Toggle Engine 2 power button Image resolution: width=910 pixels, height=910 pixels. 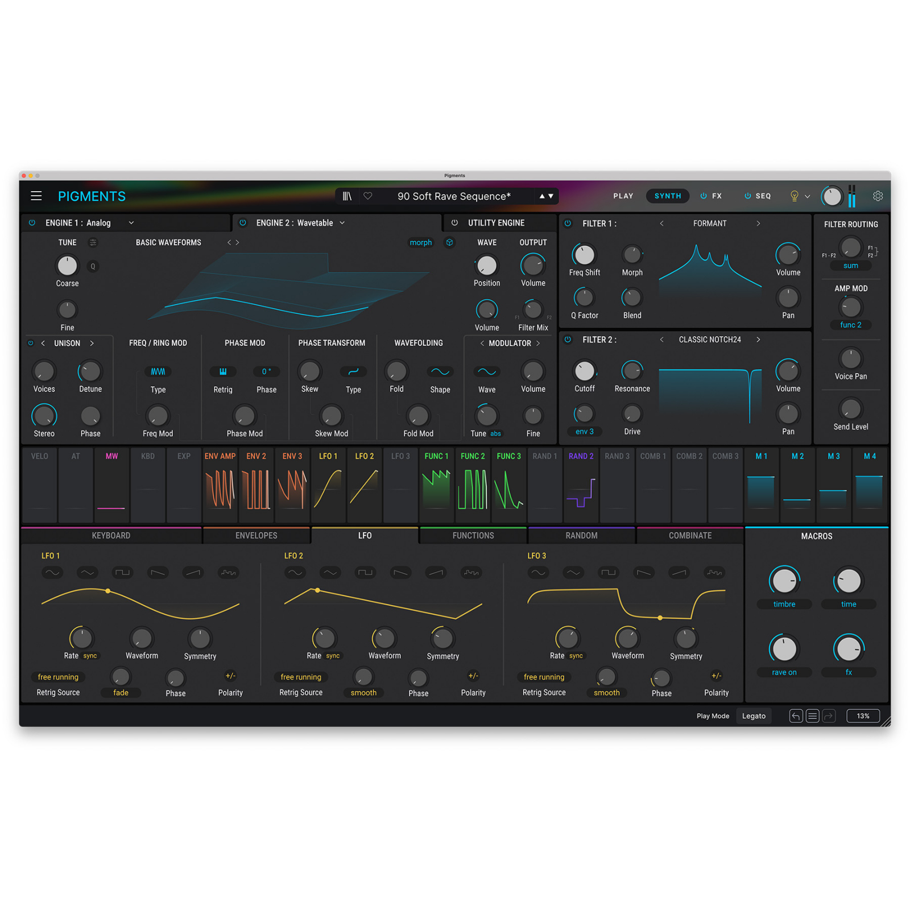243,223
